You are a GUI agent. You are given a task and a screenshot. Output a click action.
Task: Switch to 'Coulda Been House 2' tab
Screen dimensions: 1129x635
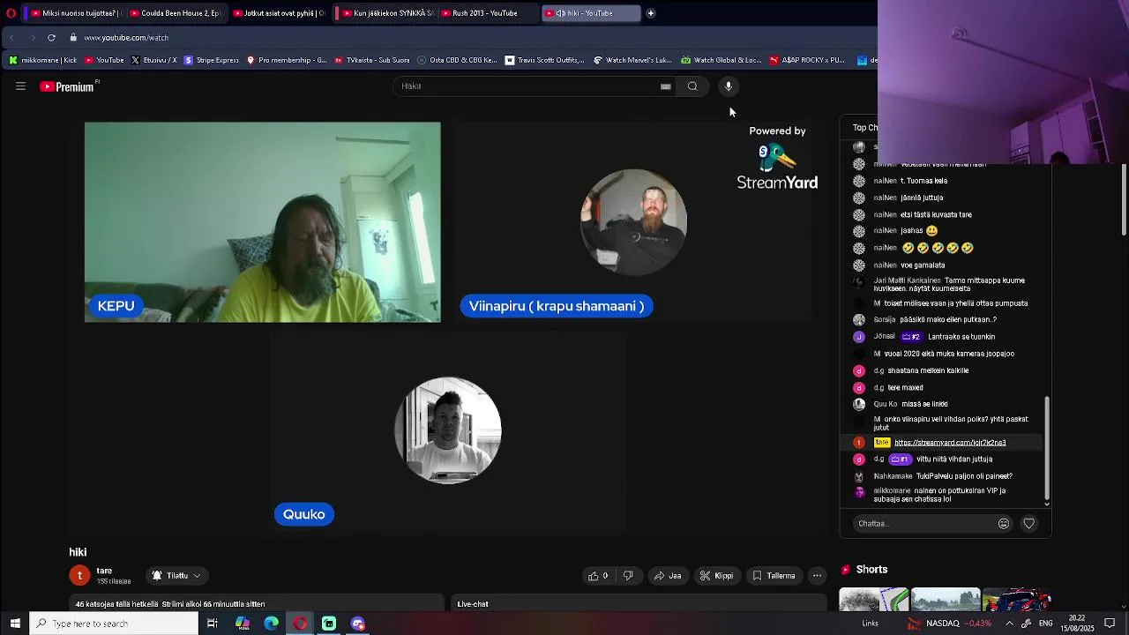[x=176, y=13]
